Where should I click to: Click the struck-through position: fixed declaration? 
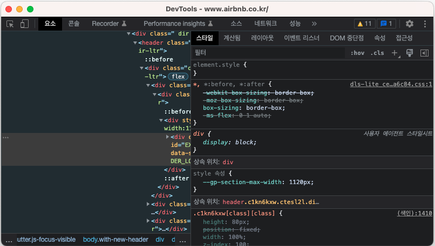(x=232, y=230)
